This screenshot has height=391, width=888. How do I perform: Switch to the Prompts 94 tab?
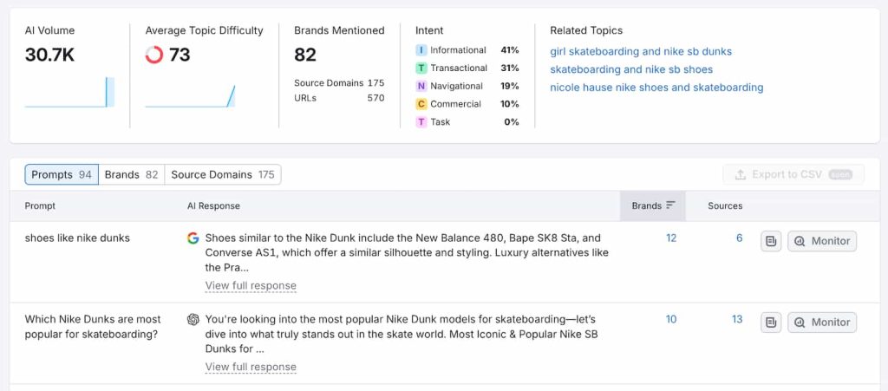click(62, 175)
